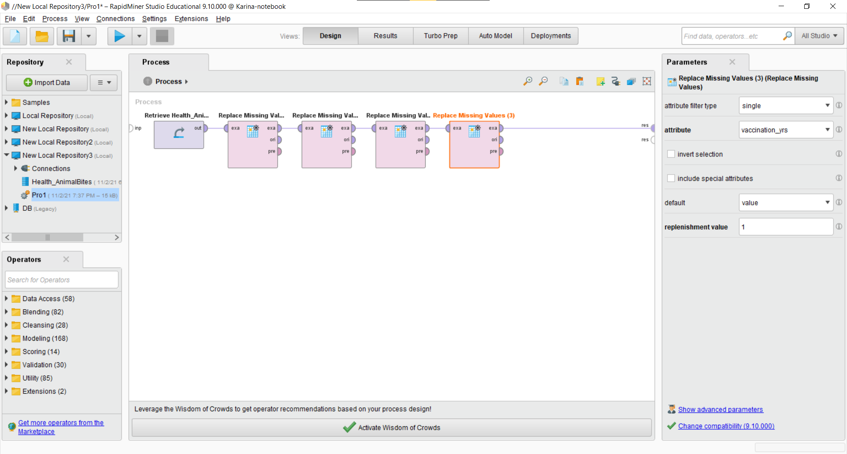Collapse New Local Repository3 tree node

click(6, 155)
